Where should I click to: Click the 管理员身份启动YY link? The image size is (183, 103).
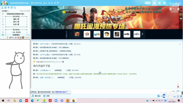click(61, 92)
